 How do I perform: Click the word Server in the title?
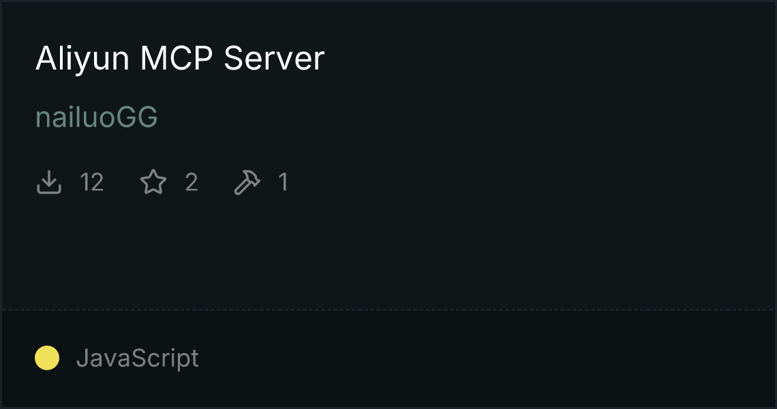[274, 59]
